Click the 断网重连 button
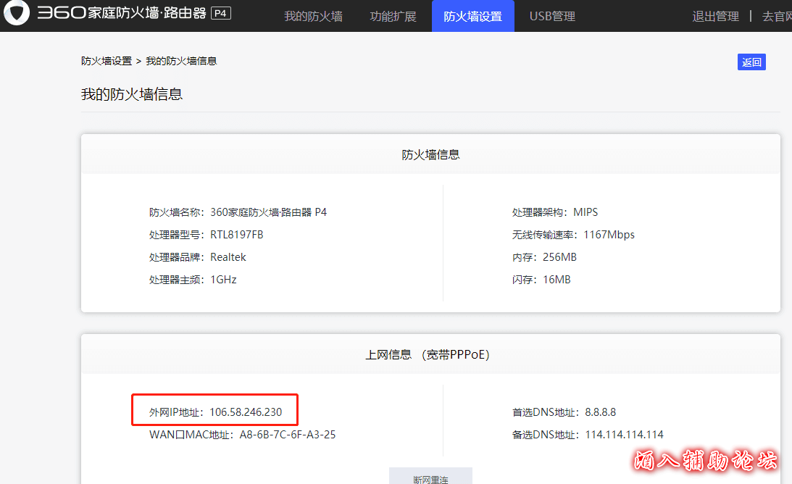The image size is (792, 484). click(430, 478)
